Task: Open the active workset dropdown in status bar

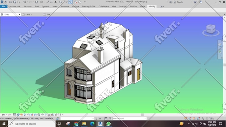Action: pos(77,118)
